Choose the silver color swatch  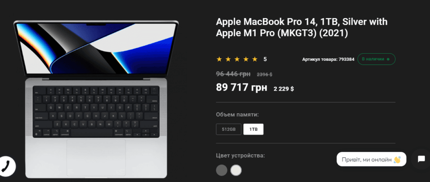(x=236, y=170)
